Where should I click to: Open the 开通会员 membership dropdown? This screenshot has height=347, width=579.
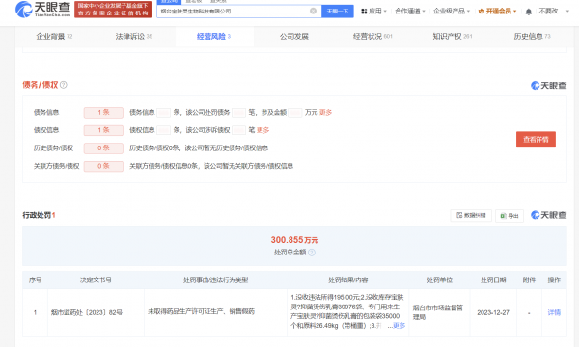[497, 11]
